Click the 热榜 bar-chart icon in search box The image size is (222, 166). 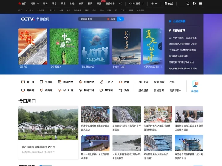(x=109, y=19)
